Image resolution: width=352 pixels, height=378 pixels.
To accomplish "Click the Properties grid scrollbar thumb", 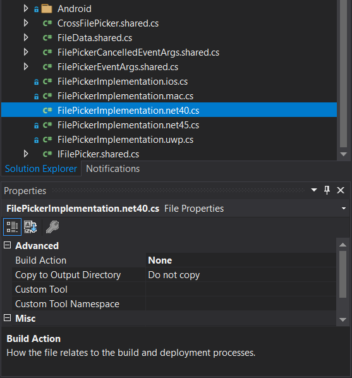I will (x=343, y=274).
